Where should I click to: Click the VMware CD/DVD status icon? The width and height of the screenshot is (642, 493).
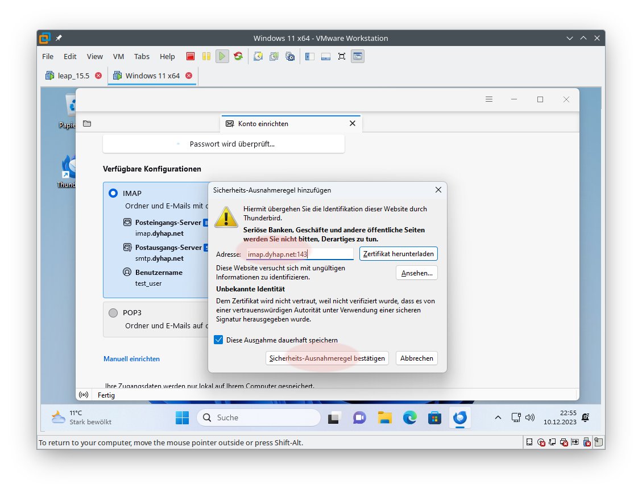541,442
